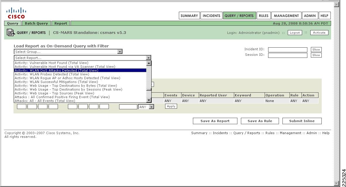Click the Apply button
This screenshot has width=346, height=187.
tap(171, 106)
